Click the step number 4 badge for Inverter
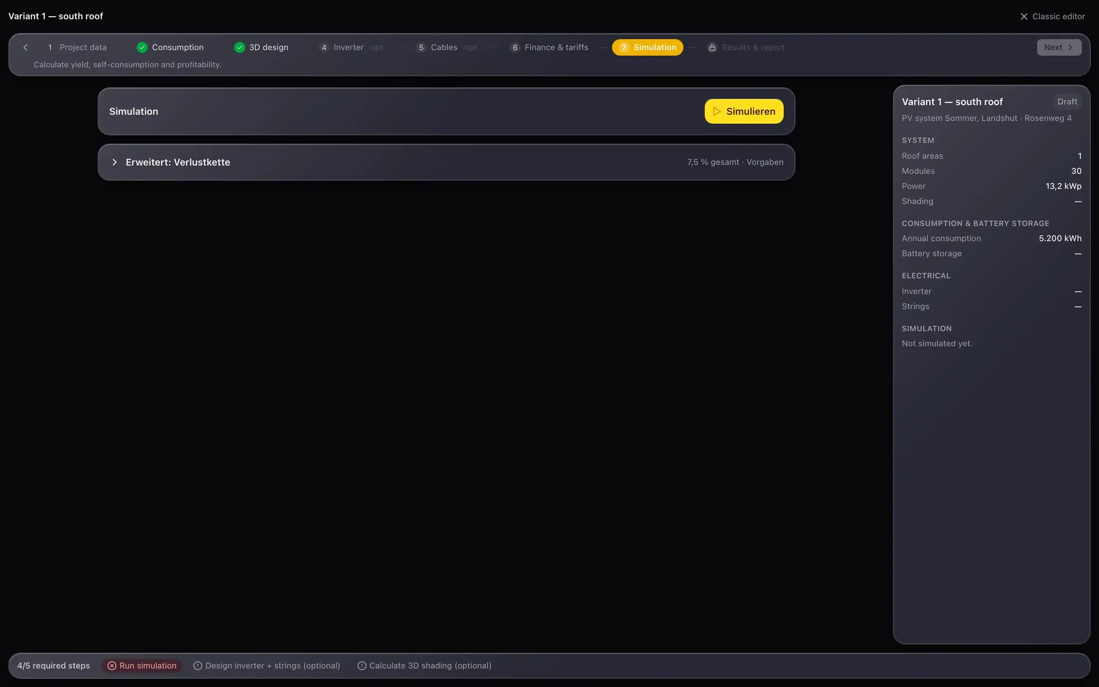This screenshot has width=1099, height=687. click(324, 47)
